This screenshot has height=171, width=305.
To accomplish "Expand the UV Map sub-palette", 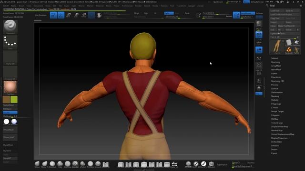I will (274, 119).
